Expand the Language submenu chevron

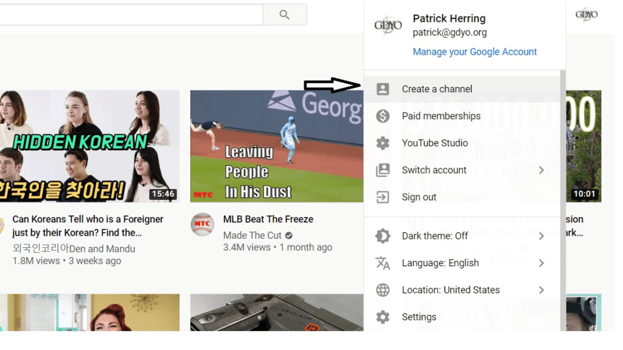click(x=541, y=263)
